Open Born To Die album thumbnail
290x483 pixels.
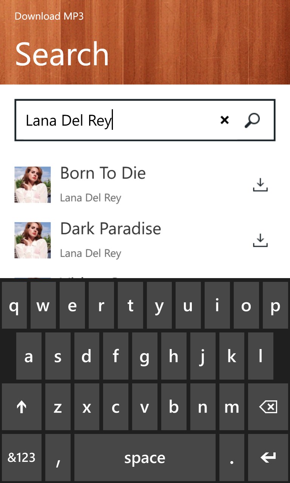pyautogui.click(x=32, y=185)
